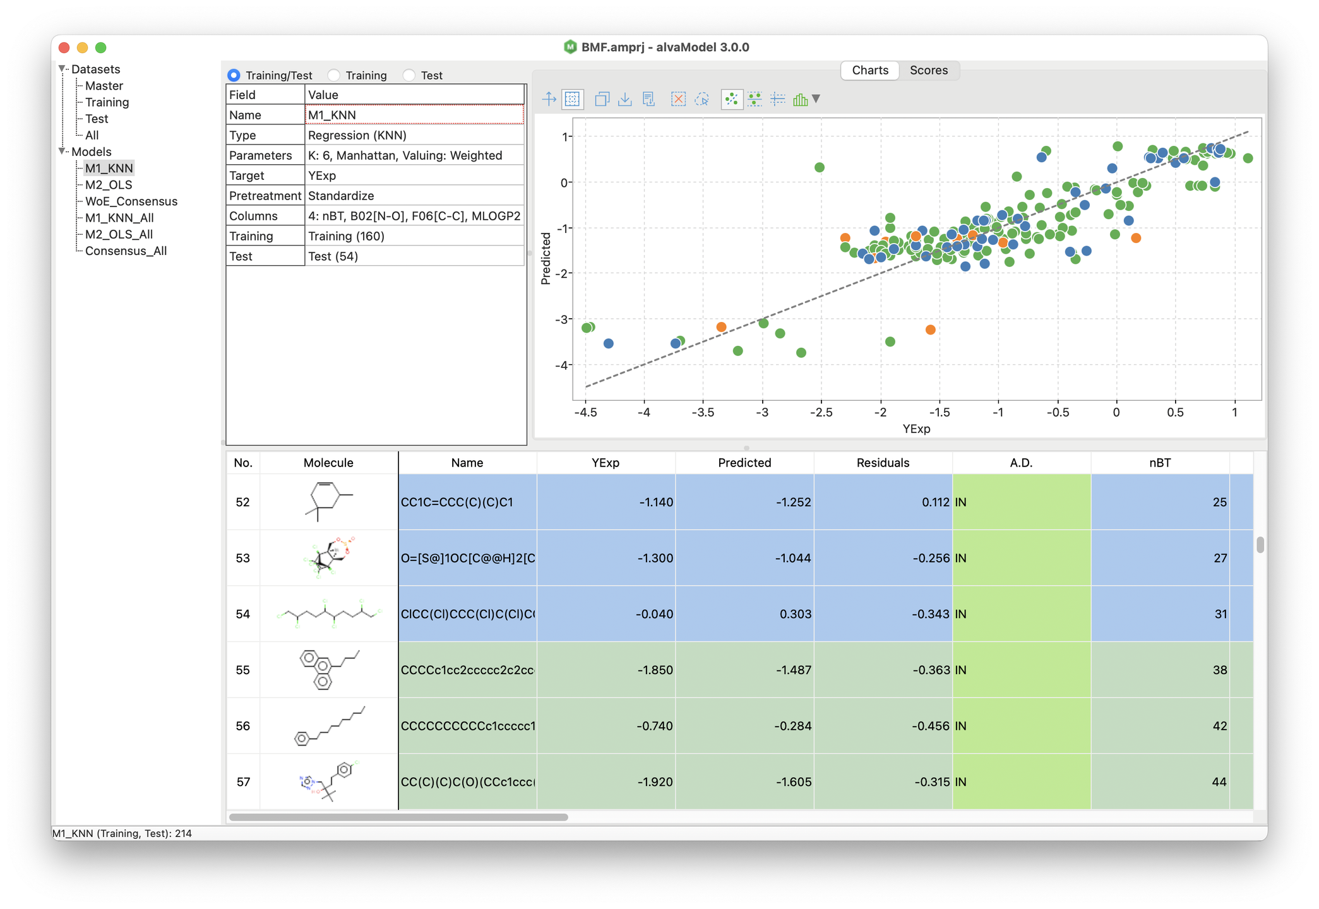Switch to the Scores tab
The height and width of the screenshot is (909, 1319).
pyautogui.click(x=928, y=70)
